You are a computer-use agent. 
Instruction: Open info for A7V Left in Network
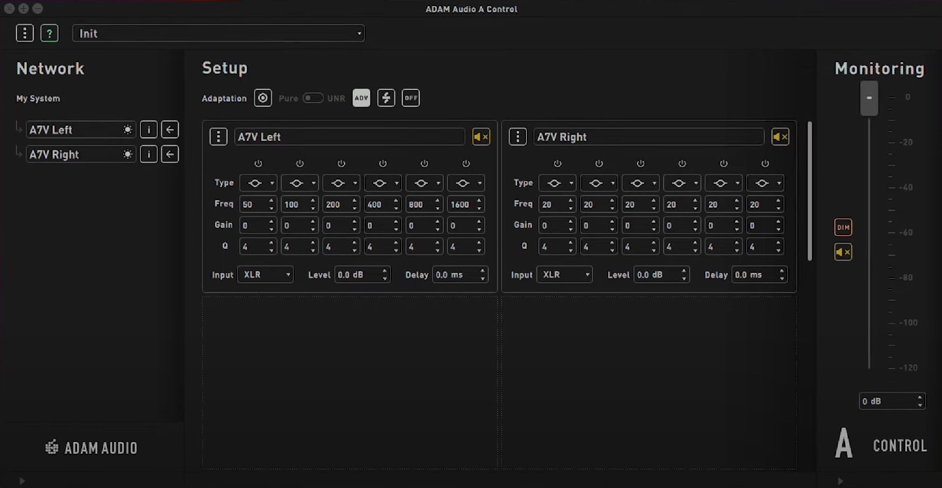coord(149,129)
